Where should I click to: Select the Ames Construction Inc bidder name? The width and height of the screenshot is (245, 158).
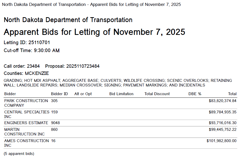click(x=27, y=143)
